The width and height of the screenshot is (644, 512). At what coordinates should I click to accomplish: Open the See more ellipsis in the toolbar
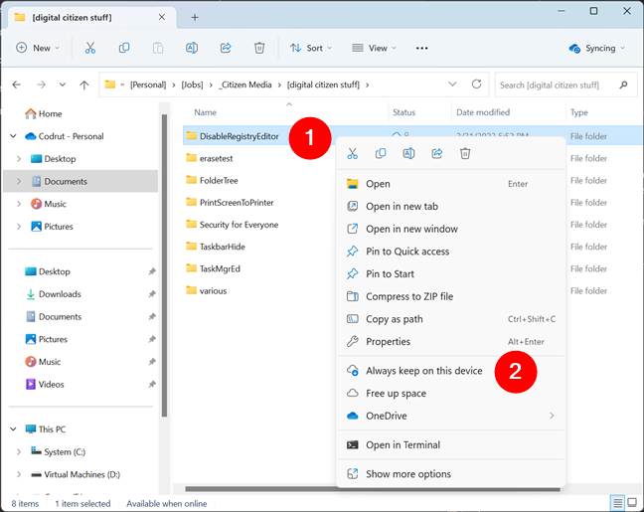click(x=421, y=48)
